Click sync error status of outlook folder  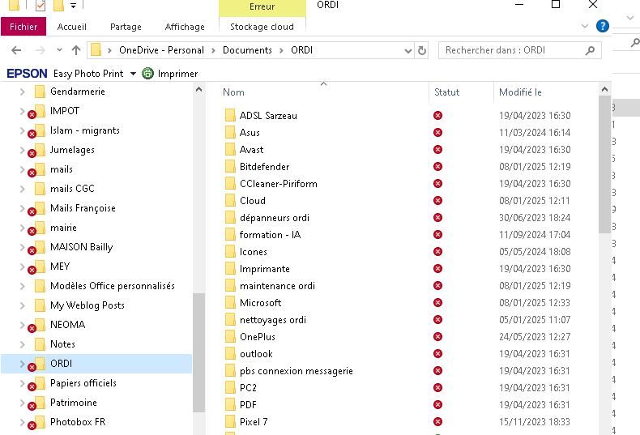(x=438, y=354)
